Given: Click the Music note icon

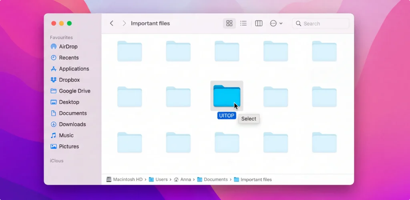Looking at the screenshot, I should [x=54, y=136].
